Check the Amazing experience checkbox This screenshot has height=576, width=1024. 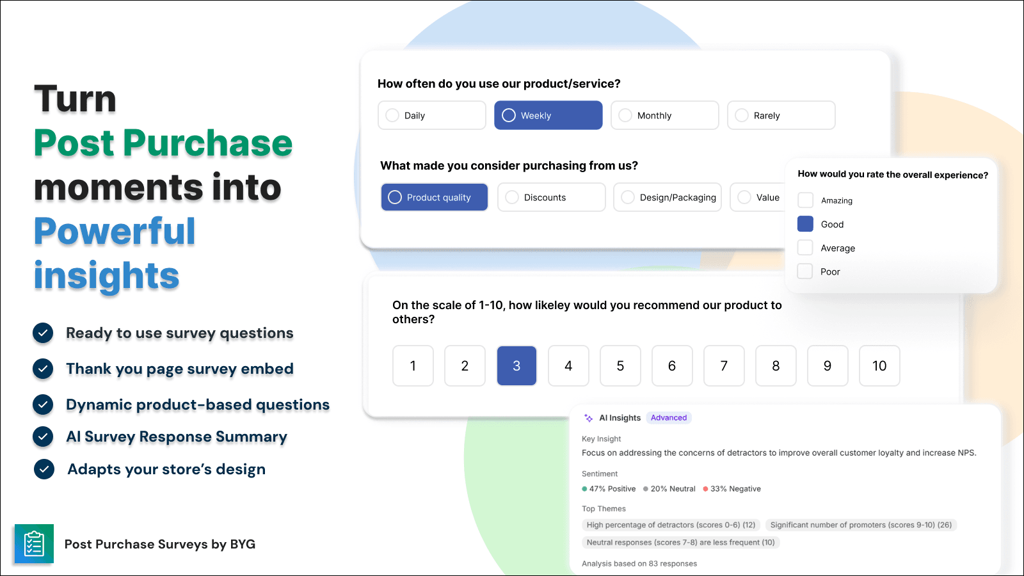805,200
